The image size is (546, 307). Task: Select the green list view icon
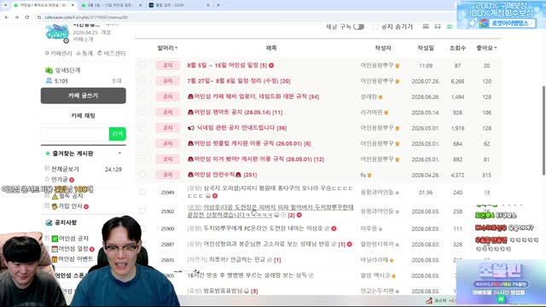pos(450,26)
